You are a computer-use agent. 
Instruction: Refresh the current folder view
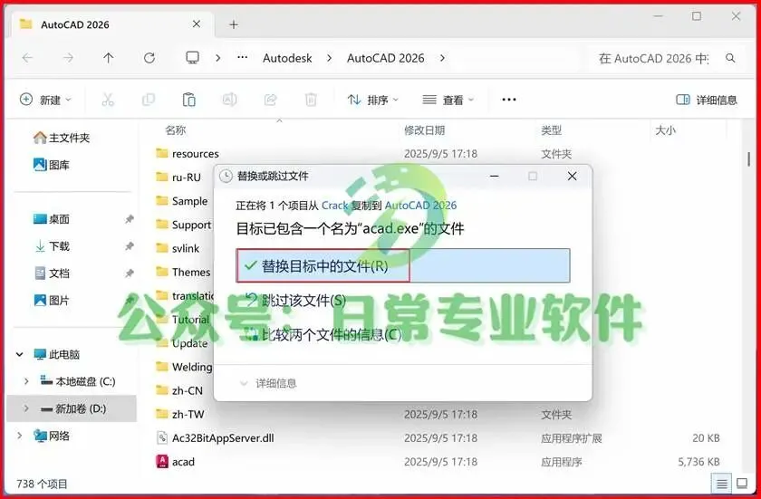tap(149, 58)
